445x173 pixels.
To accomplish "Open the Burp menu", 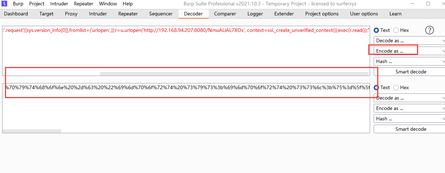I will (x=18, y=4).
